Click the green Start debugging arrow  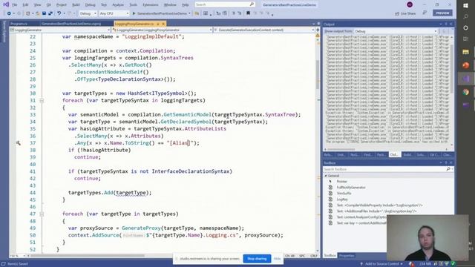point(134,13)
